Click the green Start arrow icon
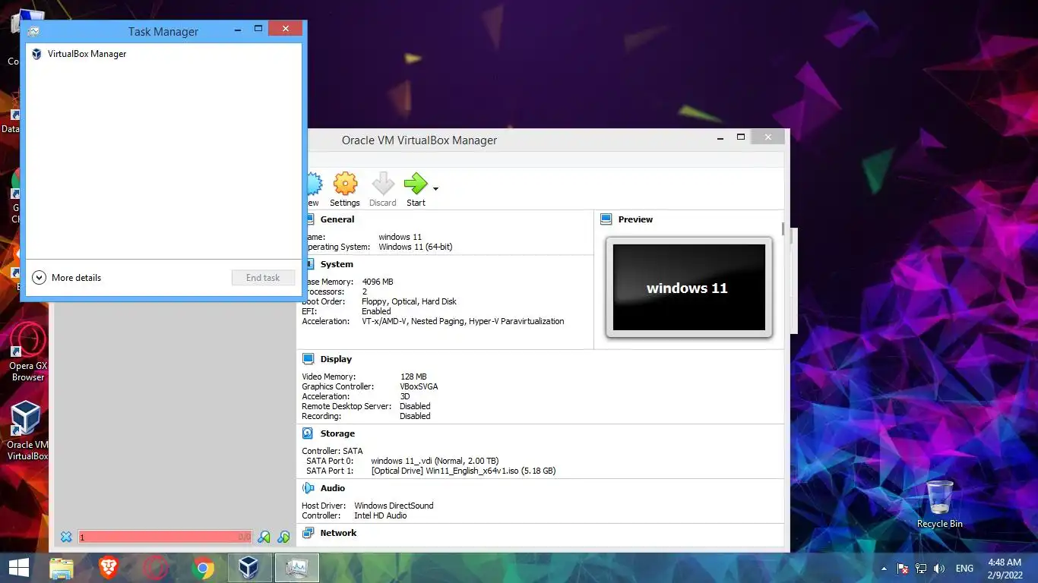 pyautogui.click(x=415, y=184)
